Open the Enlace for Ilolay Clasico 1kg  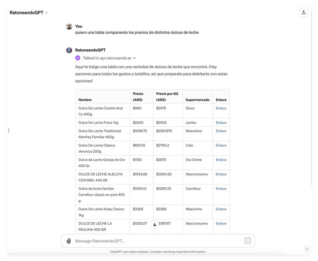coord(221,209)
